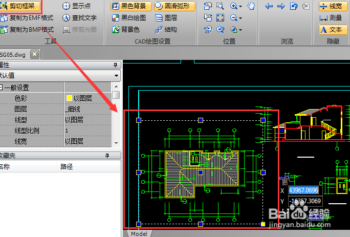This screenshot has height=237, width=350.
Task: Switch to the SG05.dwg document tab
Action: click(x=13, y=55)
